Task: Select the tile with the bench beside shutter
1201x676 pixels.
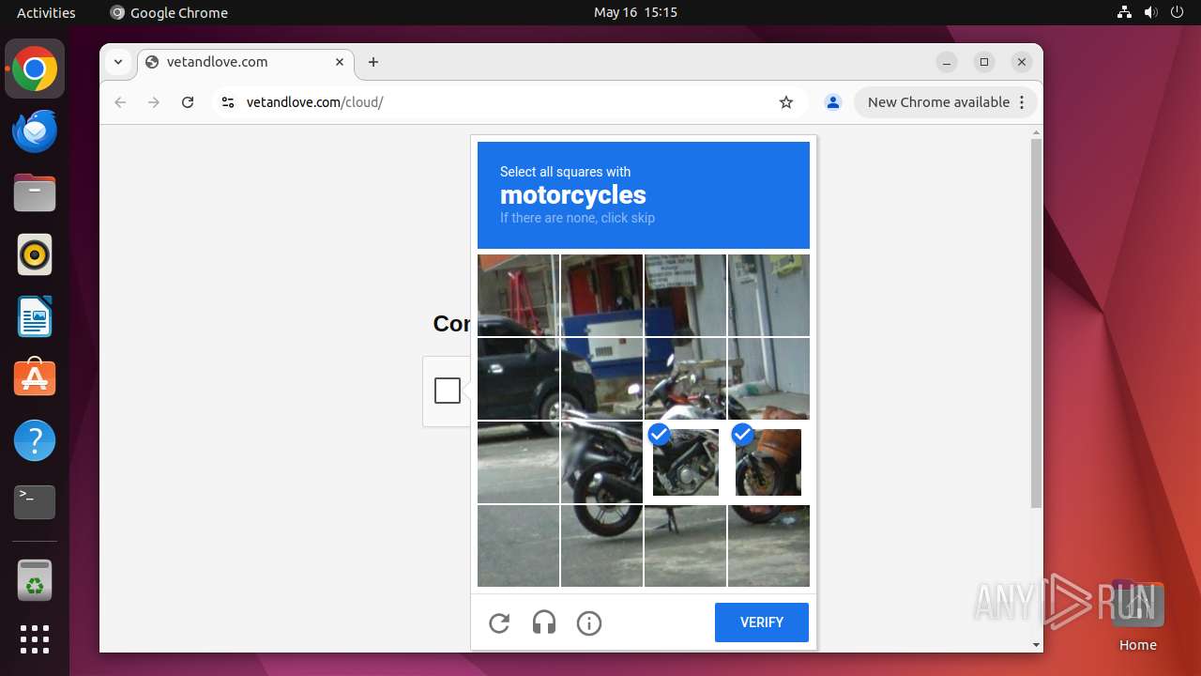Action: (768, 378)
